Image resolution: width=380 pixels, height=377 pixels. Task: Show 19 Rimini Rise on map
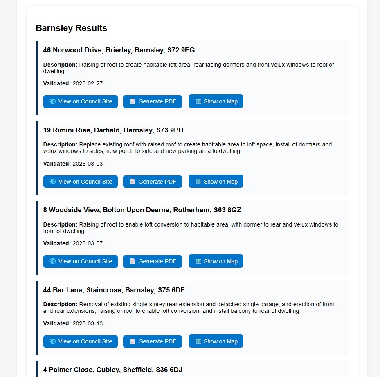[x=216, y=181]
